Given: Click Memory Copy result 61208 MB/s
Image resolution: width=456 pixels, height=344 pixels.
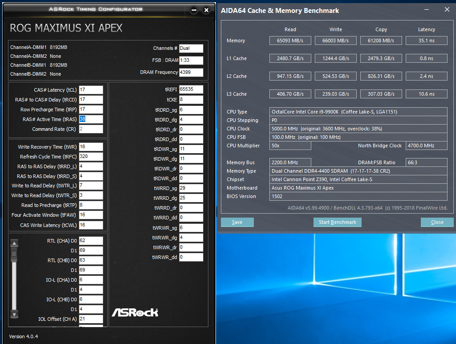Looking at the screenshot, I should click(x=381, y=40).
